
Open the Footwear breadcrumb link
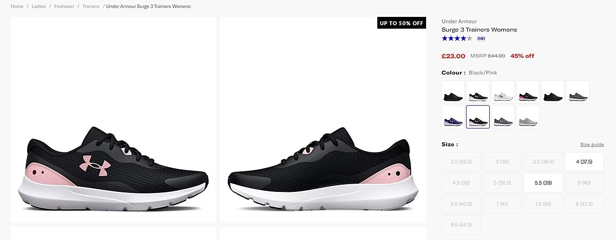(64, 7)
